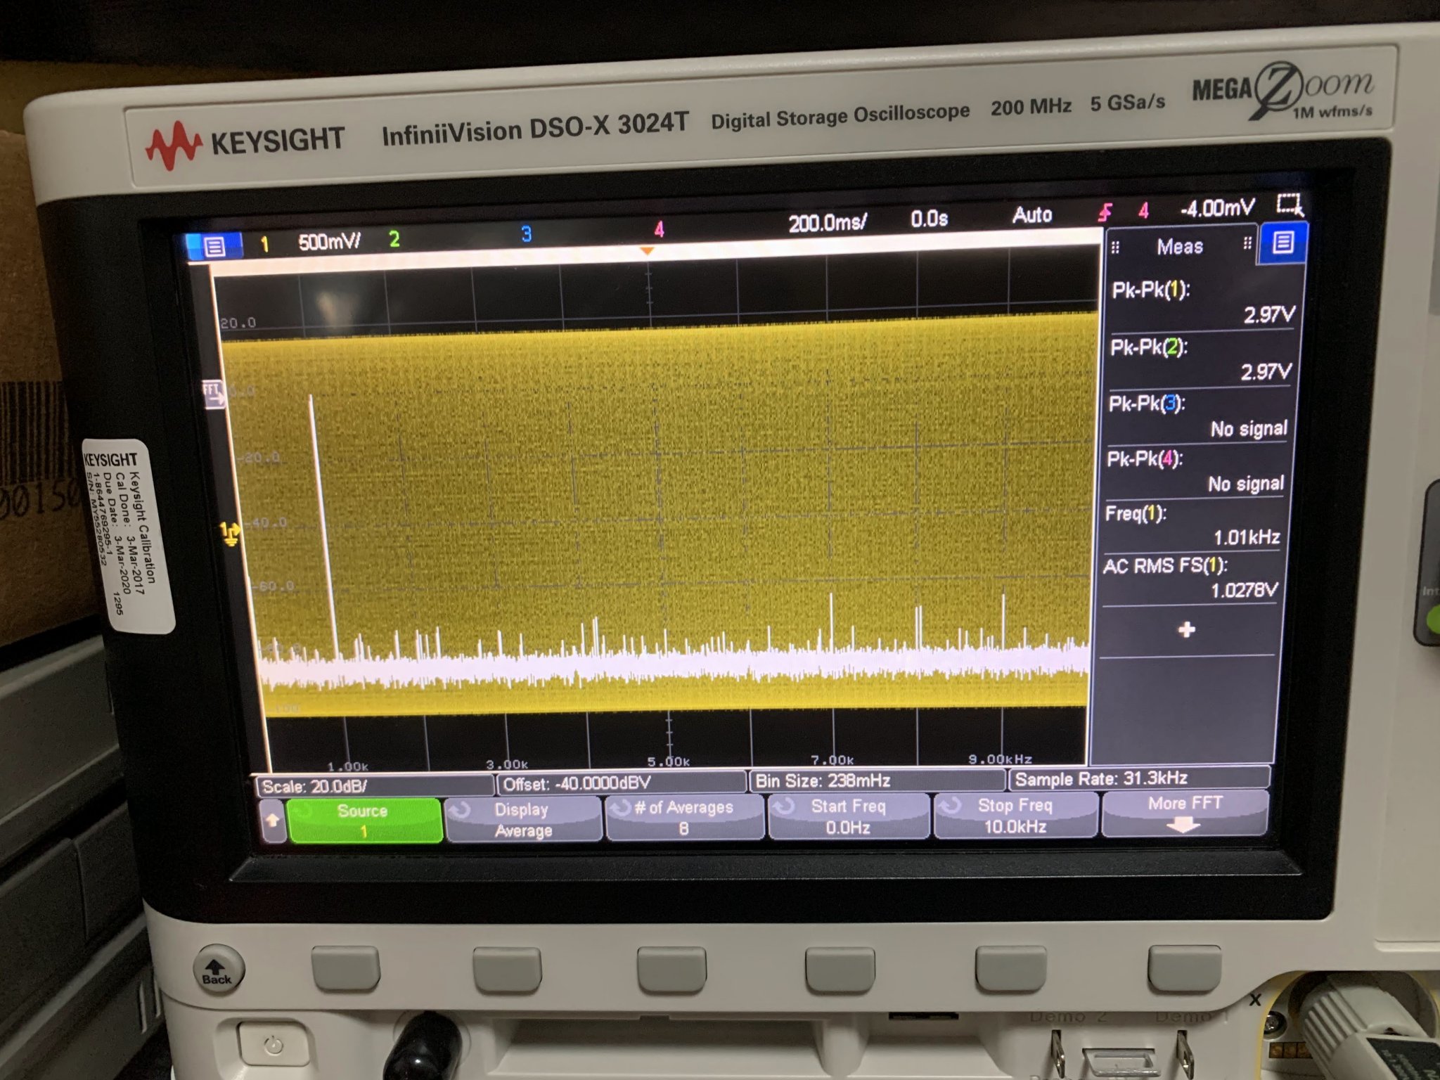Tap the 1.01kHz frequency value
The height and width of the screenshot is (1080, 1440).
[1246, 537]
